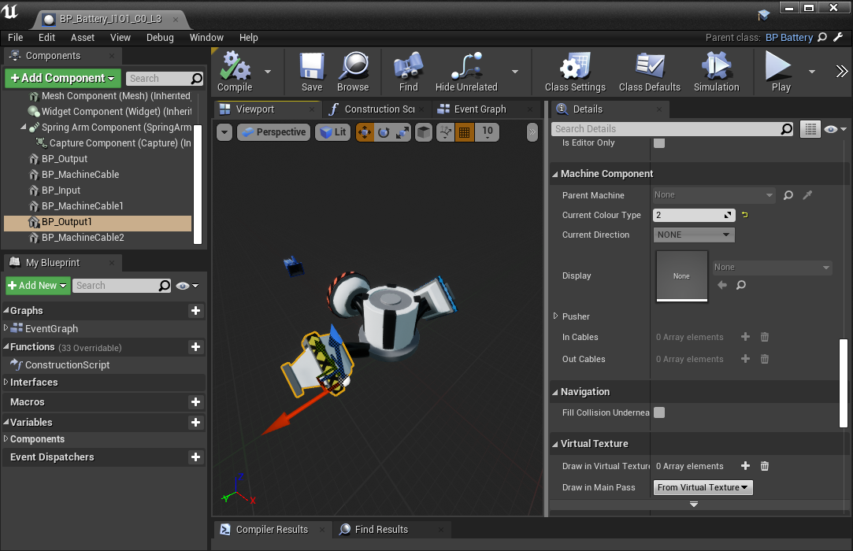853x551 pixels.
Task: Open Browse to locate asset
Action: [353, 68]
